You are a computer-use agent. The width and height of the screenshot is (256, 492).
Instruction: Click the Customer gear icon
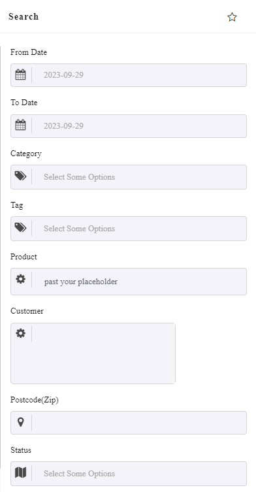click(21, 333)
